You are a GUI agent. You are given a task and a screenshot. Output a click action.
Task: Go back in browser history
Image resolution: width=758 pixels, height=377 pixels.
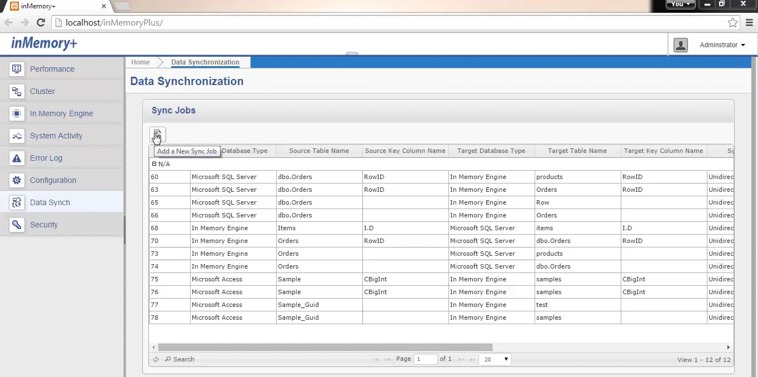9,23
